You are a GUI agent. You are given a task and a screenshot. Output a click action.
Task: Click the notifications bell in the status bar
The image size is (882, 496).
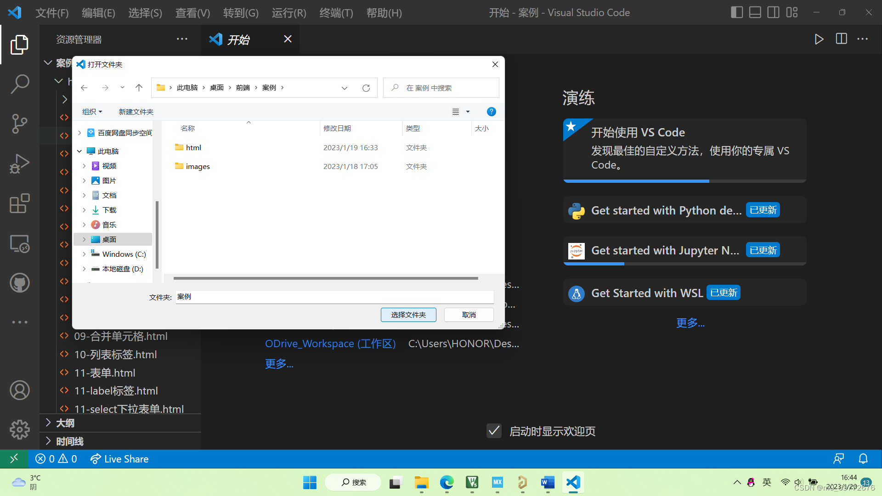pos(862,458)
